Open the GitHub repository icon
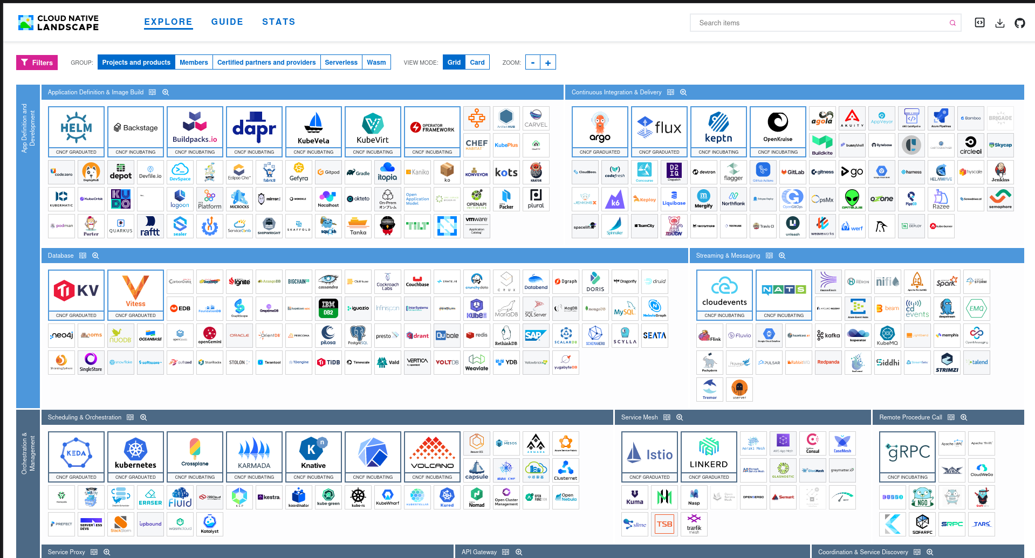The height and width of the screenshot is (558, 1035). click(1020, 23)
